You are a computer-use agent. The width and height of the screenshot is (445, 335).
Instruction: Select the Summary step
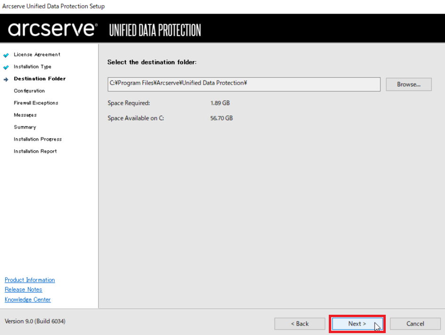(x=24, y=127)
